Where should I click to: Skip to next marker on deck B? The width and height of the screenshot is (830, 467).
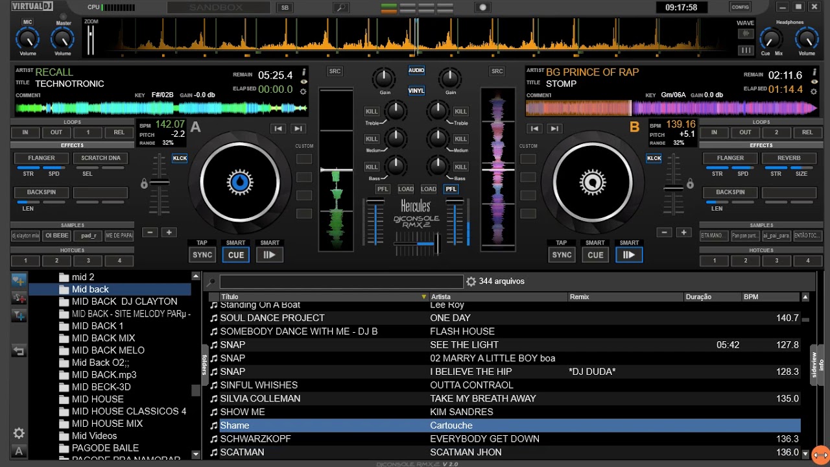coord(554,128)
